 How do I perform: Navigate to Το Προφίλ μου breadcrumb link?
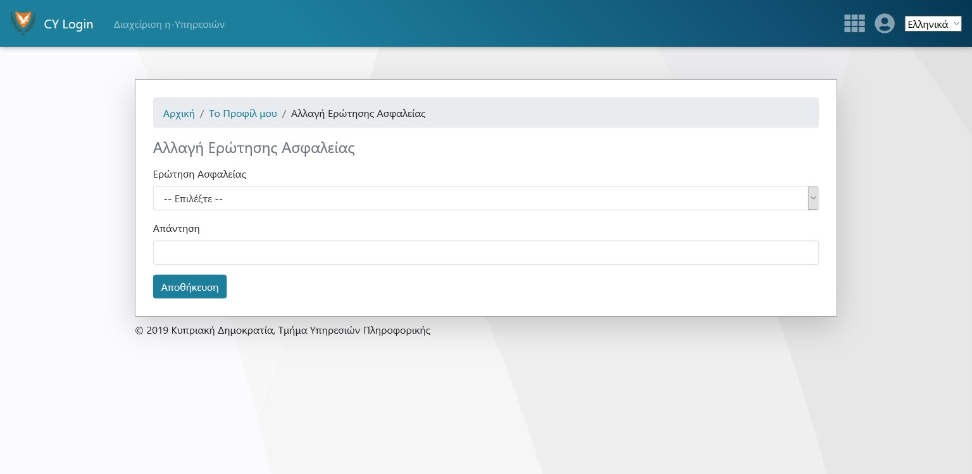(242, 114)
